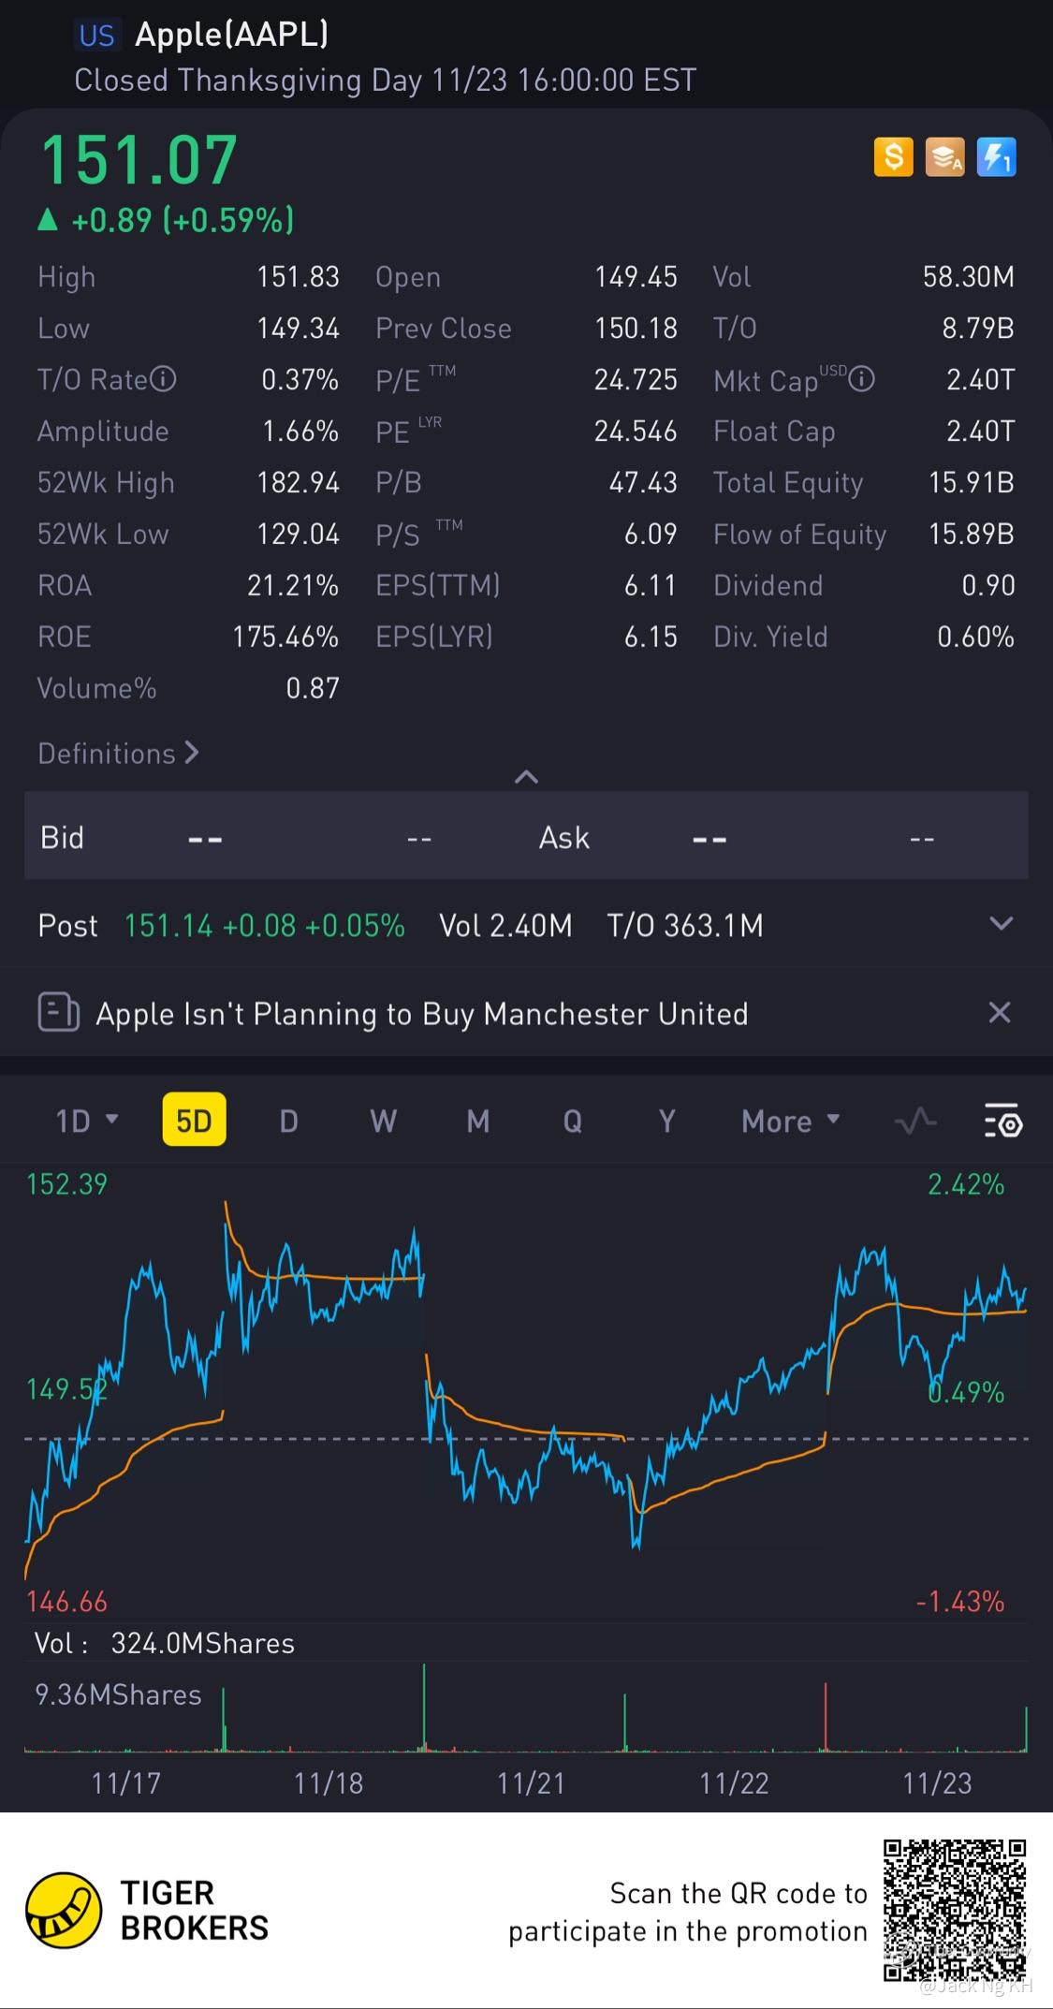Open chart settings list icon
The width and height of the screenshot is (1053, 2009).
coord(1002,1121)
